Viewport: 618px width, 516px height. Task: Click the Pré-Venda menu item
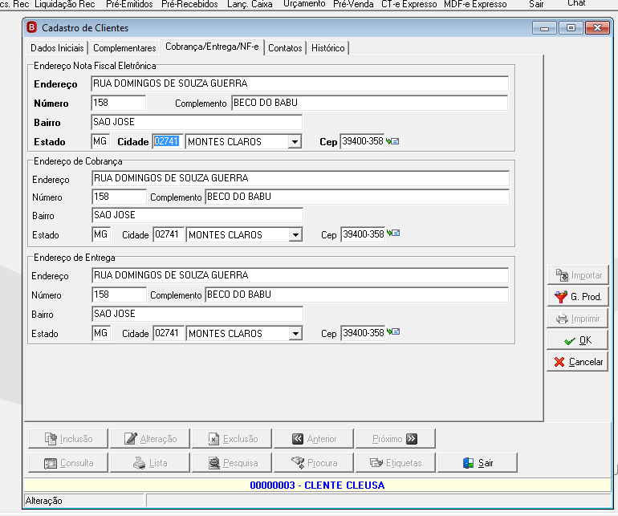click(353, 4)
